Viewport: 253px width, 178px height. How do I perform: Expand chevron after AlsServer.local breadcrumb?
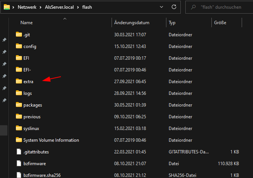[x=78, y=7]
